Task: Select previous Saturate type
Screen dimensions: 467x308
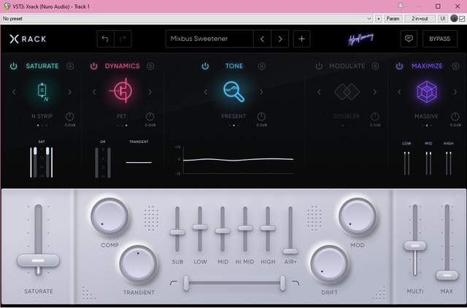Action: (x=14, y=92)
